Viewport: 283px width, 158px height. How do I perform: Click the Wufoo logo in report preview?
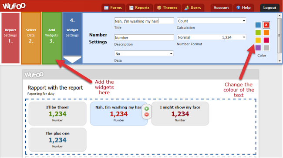pos(34,75)
